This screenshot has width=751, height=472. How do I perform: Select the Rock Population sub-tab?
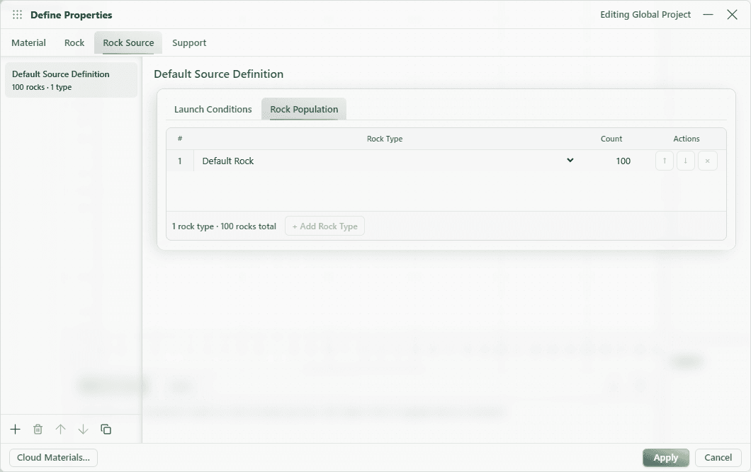tap(304, 110)
